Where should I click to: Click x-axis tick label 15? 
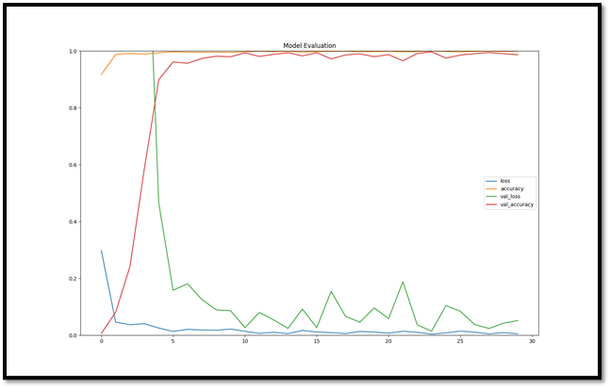pyautogui.click(x=317, y=342)
